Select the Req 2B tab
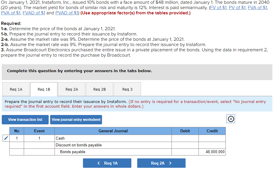Viewport: 275px width, 171px height. pyautogui.click(x=99, y=89)
